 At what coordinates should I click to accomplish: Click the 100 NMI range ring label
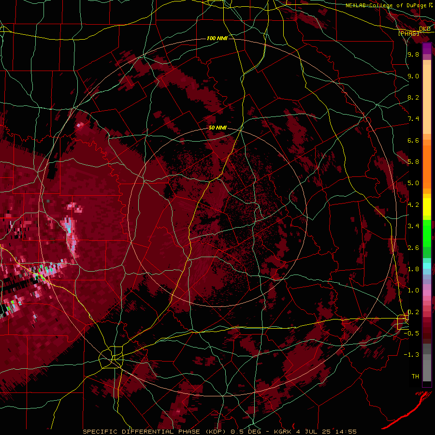click(217, 38)
